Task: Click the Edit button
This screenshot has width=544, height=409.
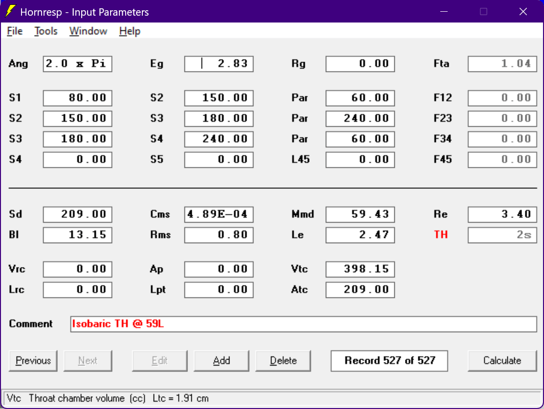Action: 159,361
